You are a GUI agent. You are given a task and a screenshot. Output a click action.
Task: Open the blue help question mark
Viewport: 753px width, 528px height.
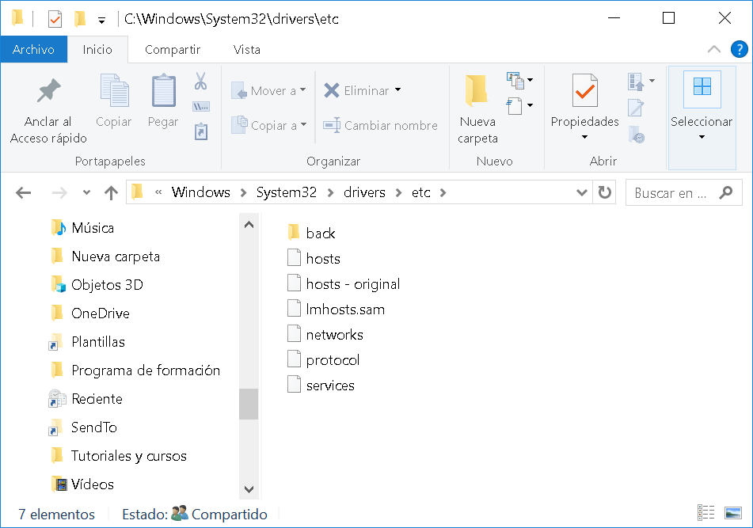(739, 49)
